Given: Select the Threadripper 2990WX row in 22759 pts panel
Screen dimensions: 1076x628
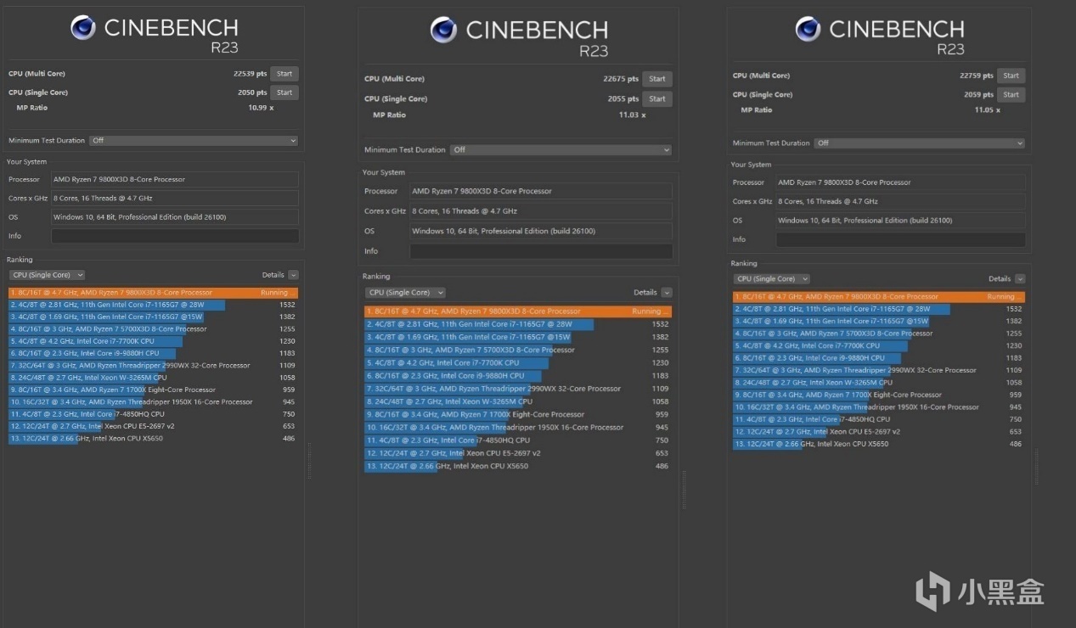Looking at the screenshot, I should point(879,370).
